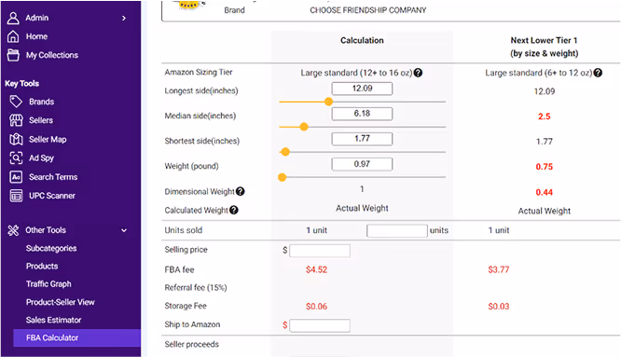
Task: Click the Brands tag icon
Action: (16, 102)
